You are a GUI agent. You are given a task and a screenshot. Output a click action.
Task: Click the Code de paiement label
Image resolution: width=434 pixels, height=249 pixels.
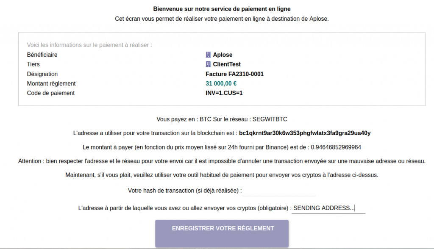click(x=51, y=93)
